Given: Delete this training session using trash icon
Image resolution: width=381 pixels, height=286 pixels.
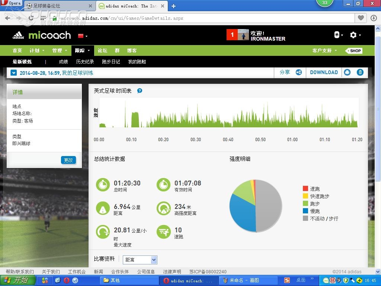Looking at the screenshot, I should [360, 72].
